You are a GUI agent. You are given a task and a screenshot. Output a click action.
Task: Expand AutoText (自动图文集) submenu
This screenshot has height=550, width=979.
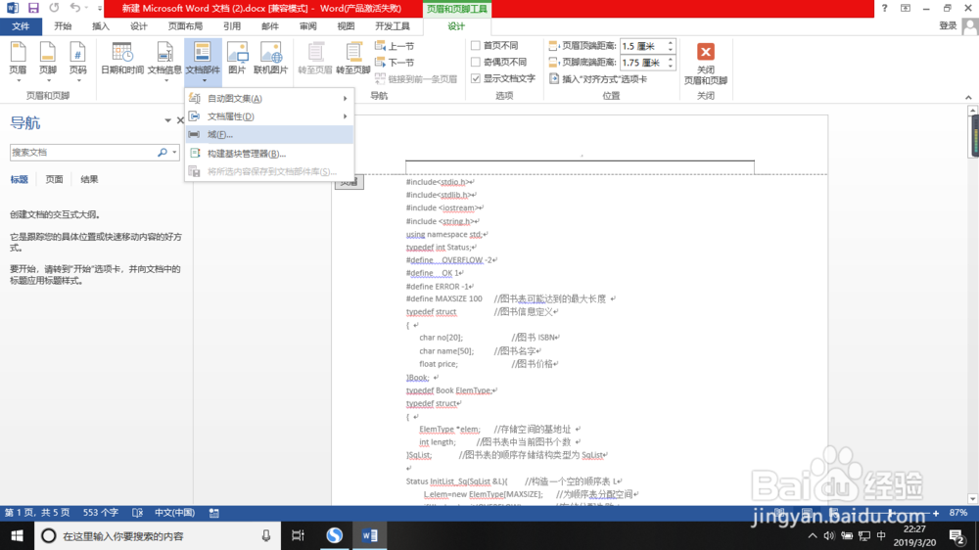(x=270, y=99)
